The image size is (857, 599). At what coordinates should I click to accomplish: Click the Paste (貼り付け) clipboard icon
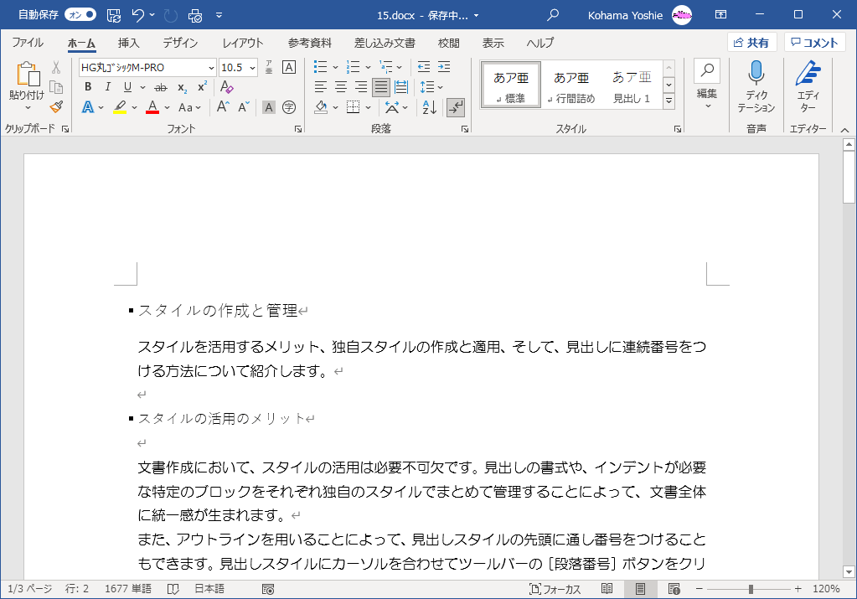[x=28, y=75]
